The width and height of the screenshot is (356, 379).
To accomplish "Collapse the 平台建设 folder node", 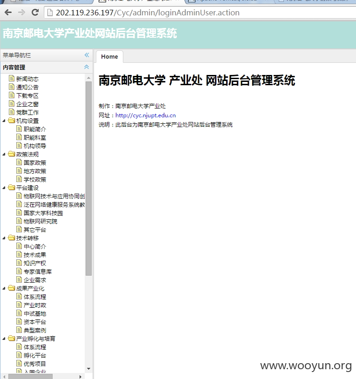I will 4,188.
